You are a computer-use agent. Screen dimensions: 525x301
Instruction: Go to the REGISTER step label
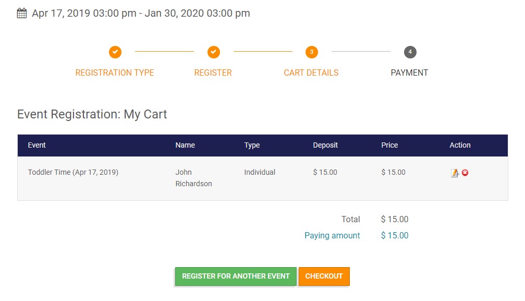tap(213, 73)
